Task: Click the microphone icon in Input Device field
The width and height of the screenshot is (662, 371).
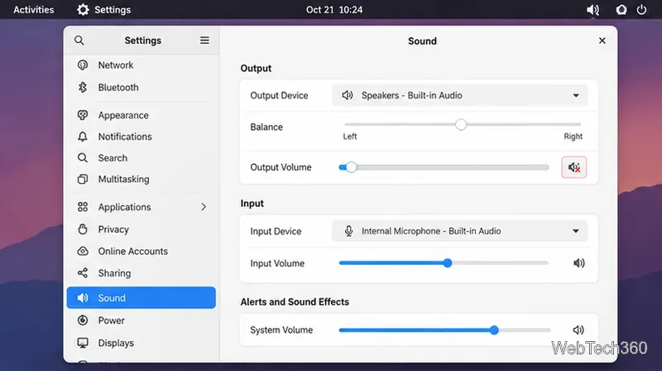Action: 348,231
